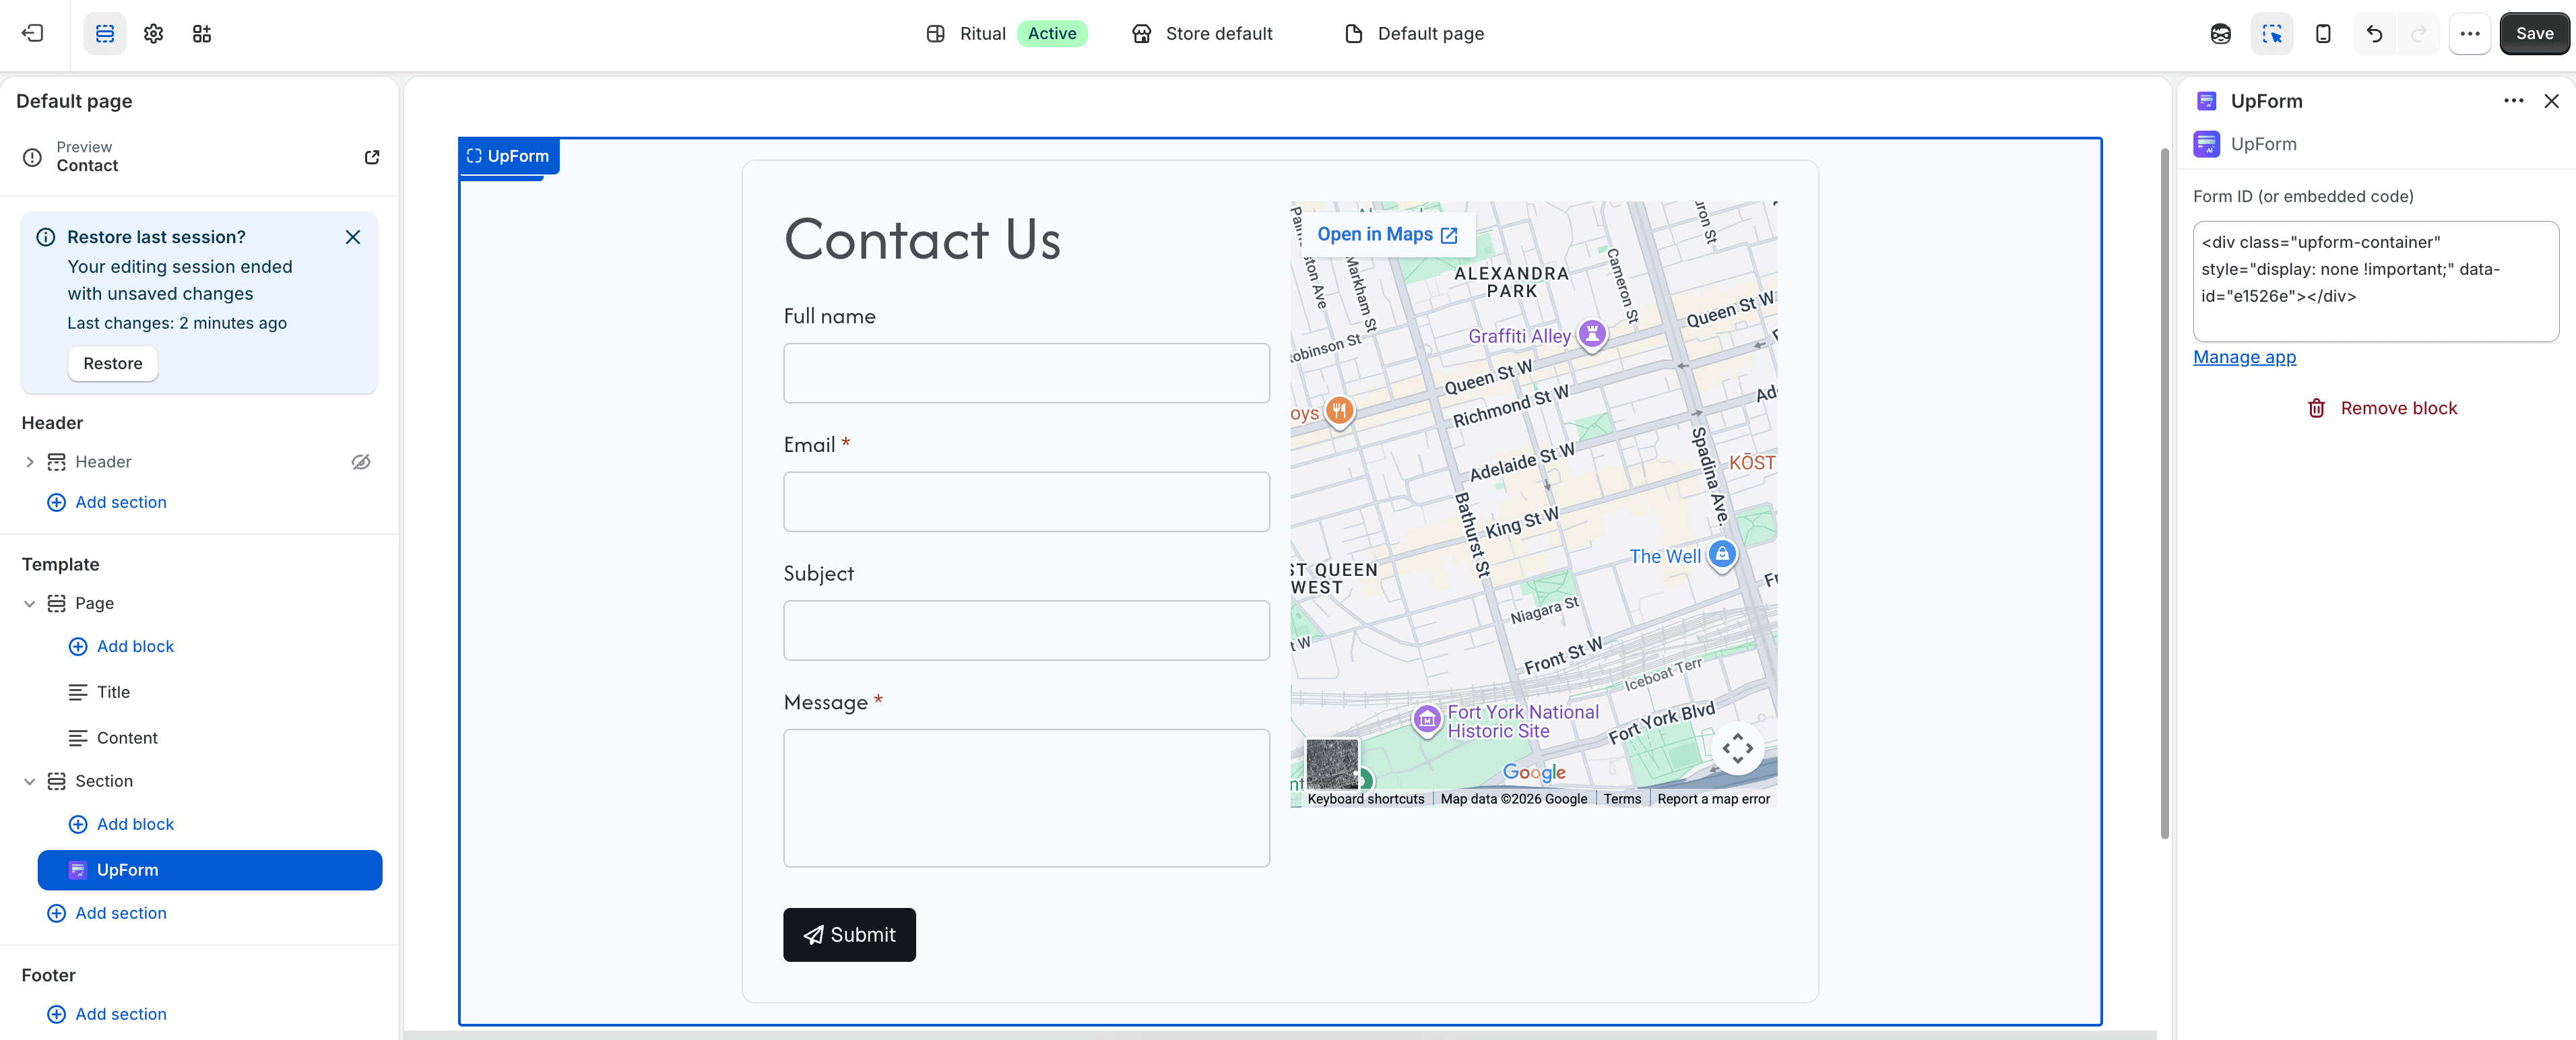Open theme settings gear icon

[x=153, y=33]
